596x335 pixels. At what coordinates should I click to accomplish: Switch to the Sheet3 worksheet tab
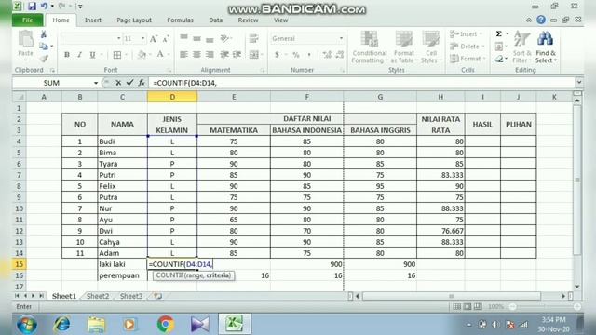coord(131,296)
